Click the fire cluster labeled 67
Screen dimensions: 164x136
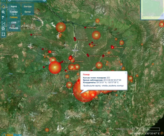point(55,67)
